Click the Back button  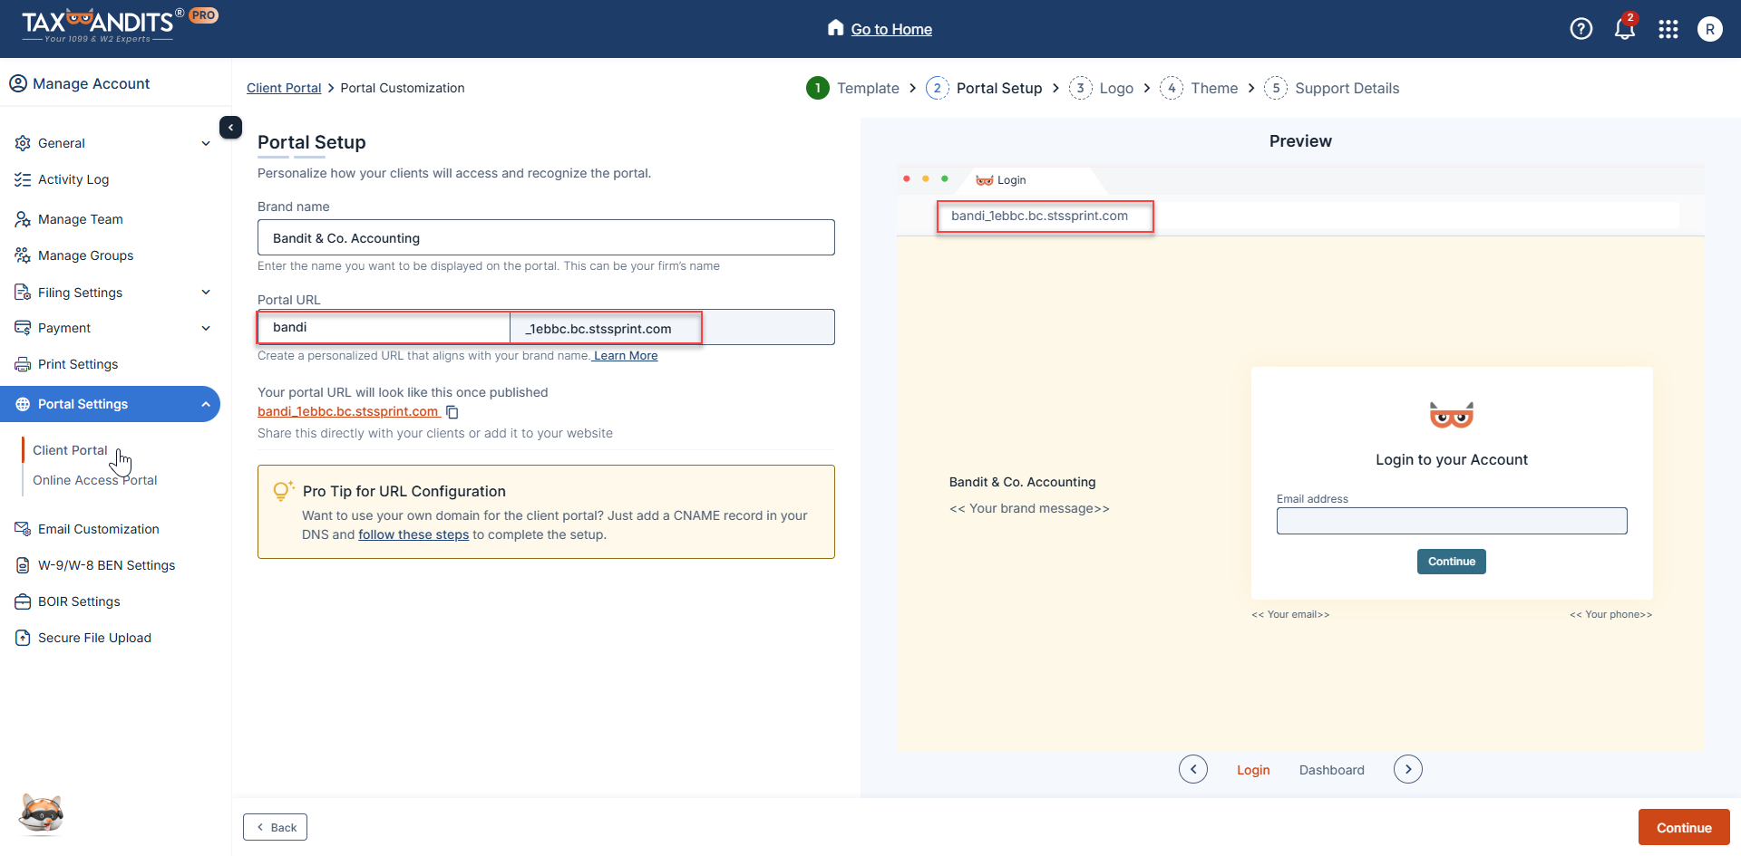coord(275,827)
